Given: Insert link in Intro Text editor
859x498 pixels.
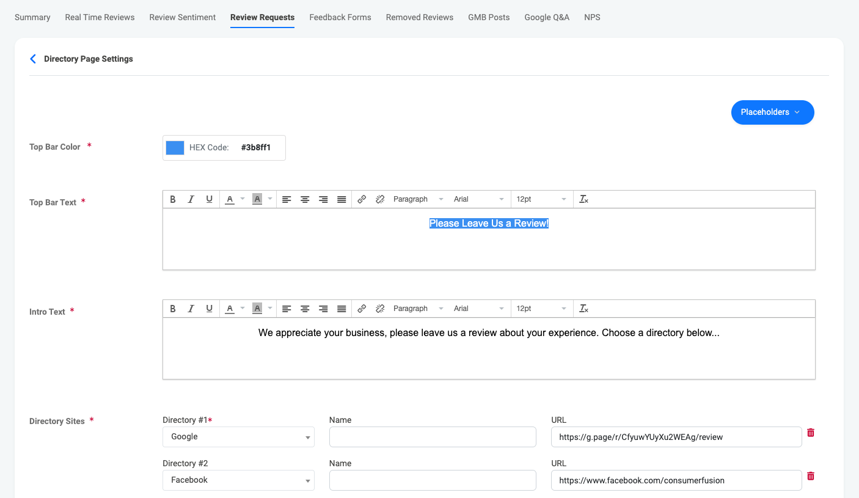Looking at the screenshot, I should [x=362, y=309].
